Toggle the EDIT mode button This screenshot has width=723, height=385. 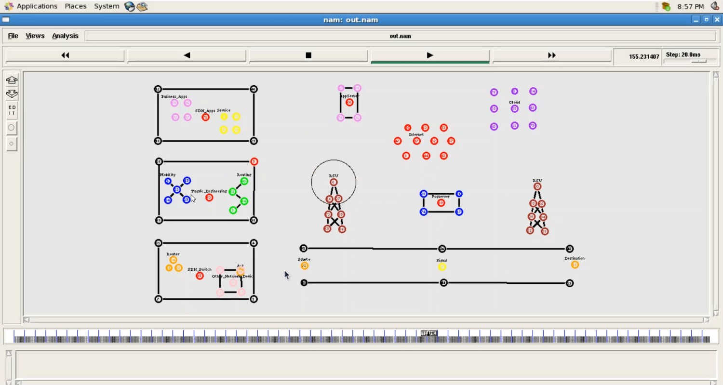(x=12, y=110)
